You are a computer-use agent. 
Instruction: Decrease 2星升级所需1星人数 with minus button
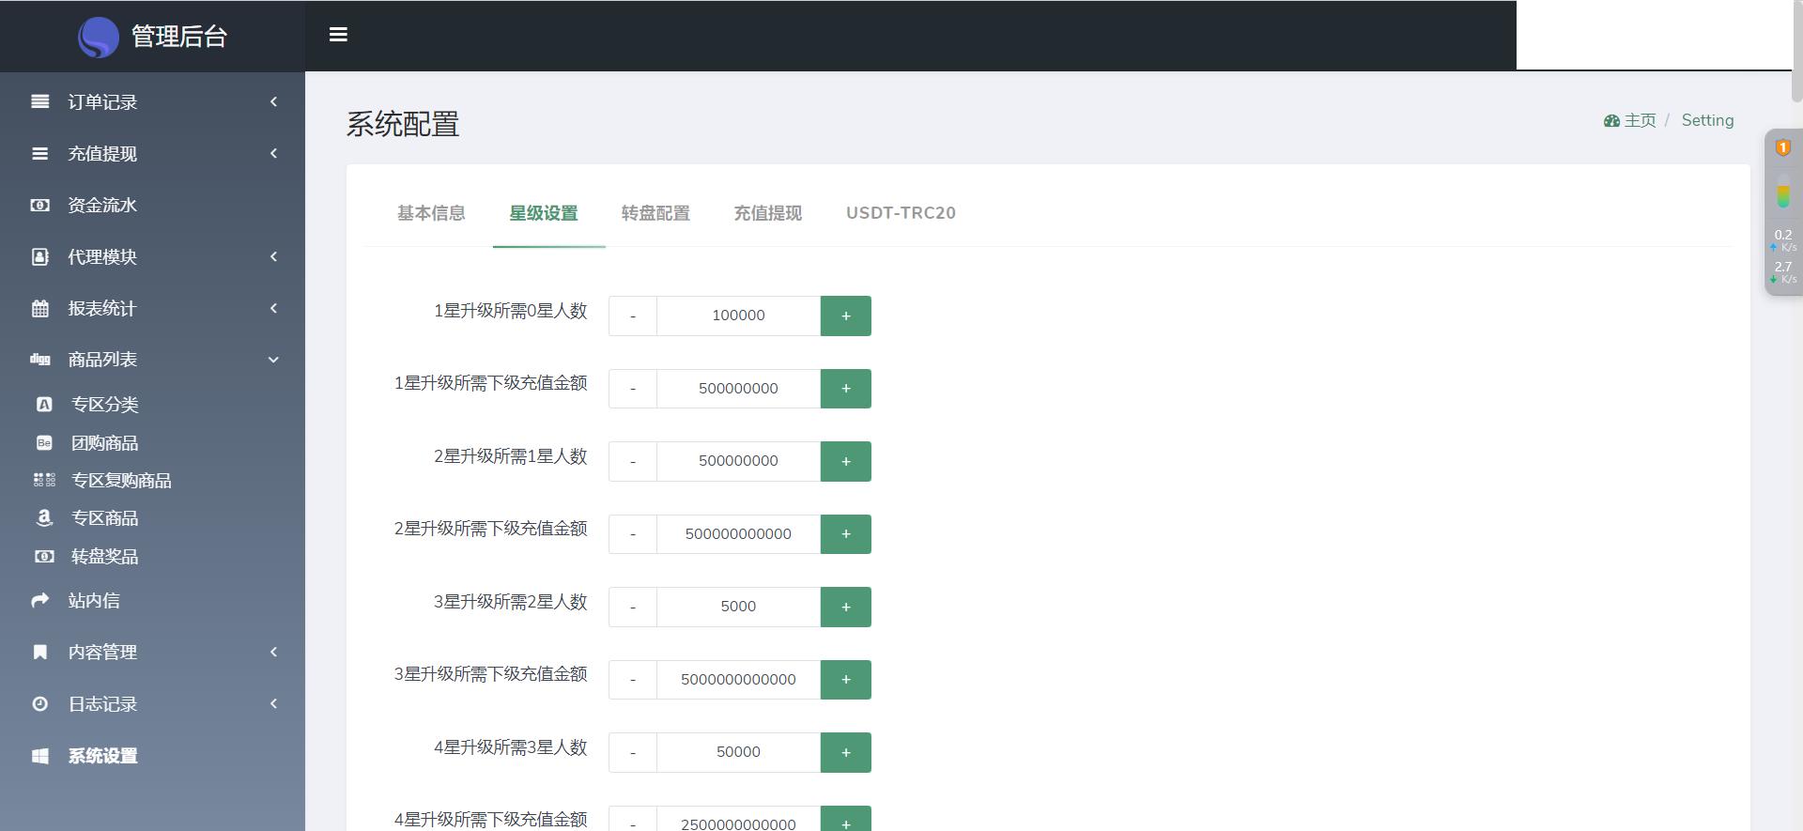[633, 461]
